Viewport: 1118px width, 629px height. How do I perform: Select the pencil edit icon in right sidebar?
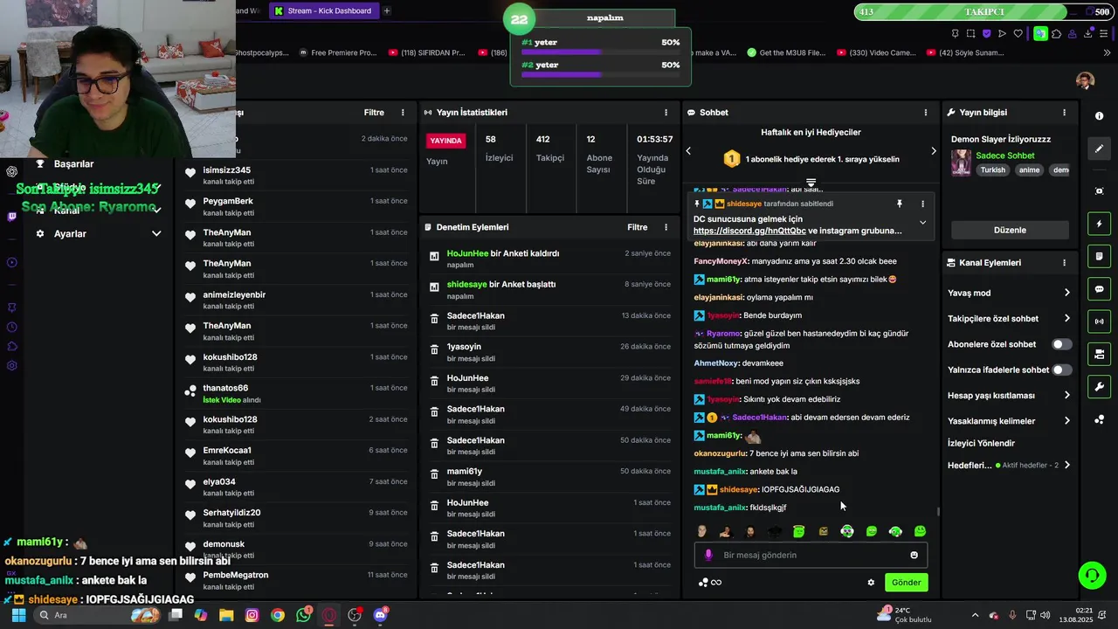point(1099,149)
